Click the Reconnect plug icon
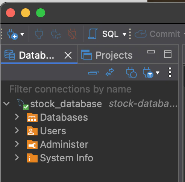Screen dimensions: 185x182 coord(56,34)
